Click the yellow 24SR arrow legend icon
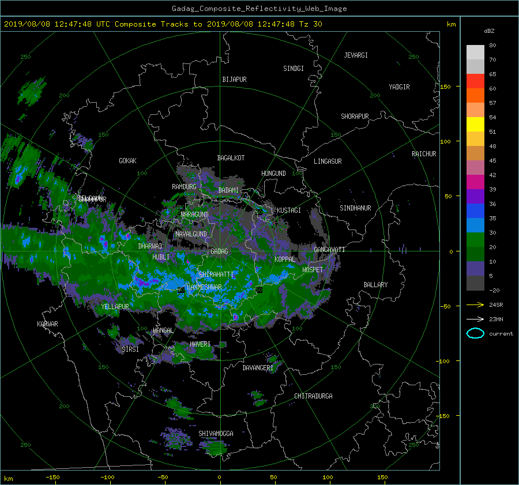 pyautogui.click(x=475, y=304)
